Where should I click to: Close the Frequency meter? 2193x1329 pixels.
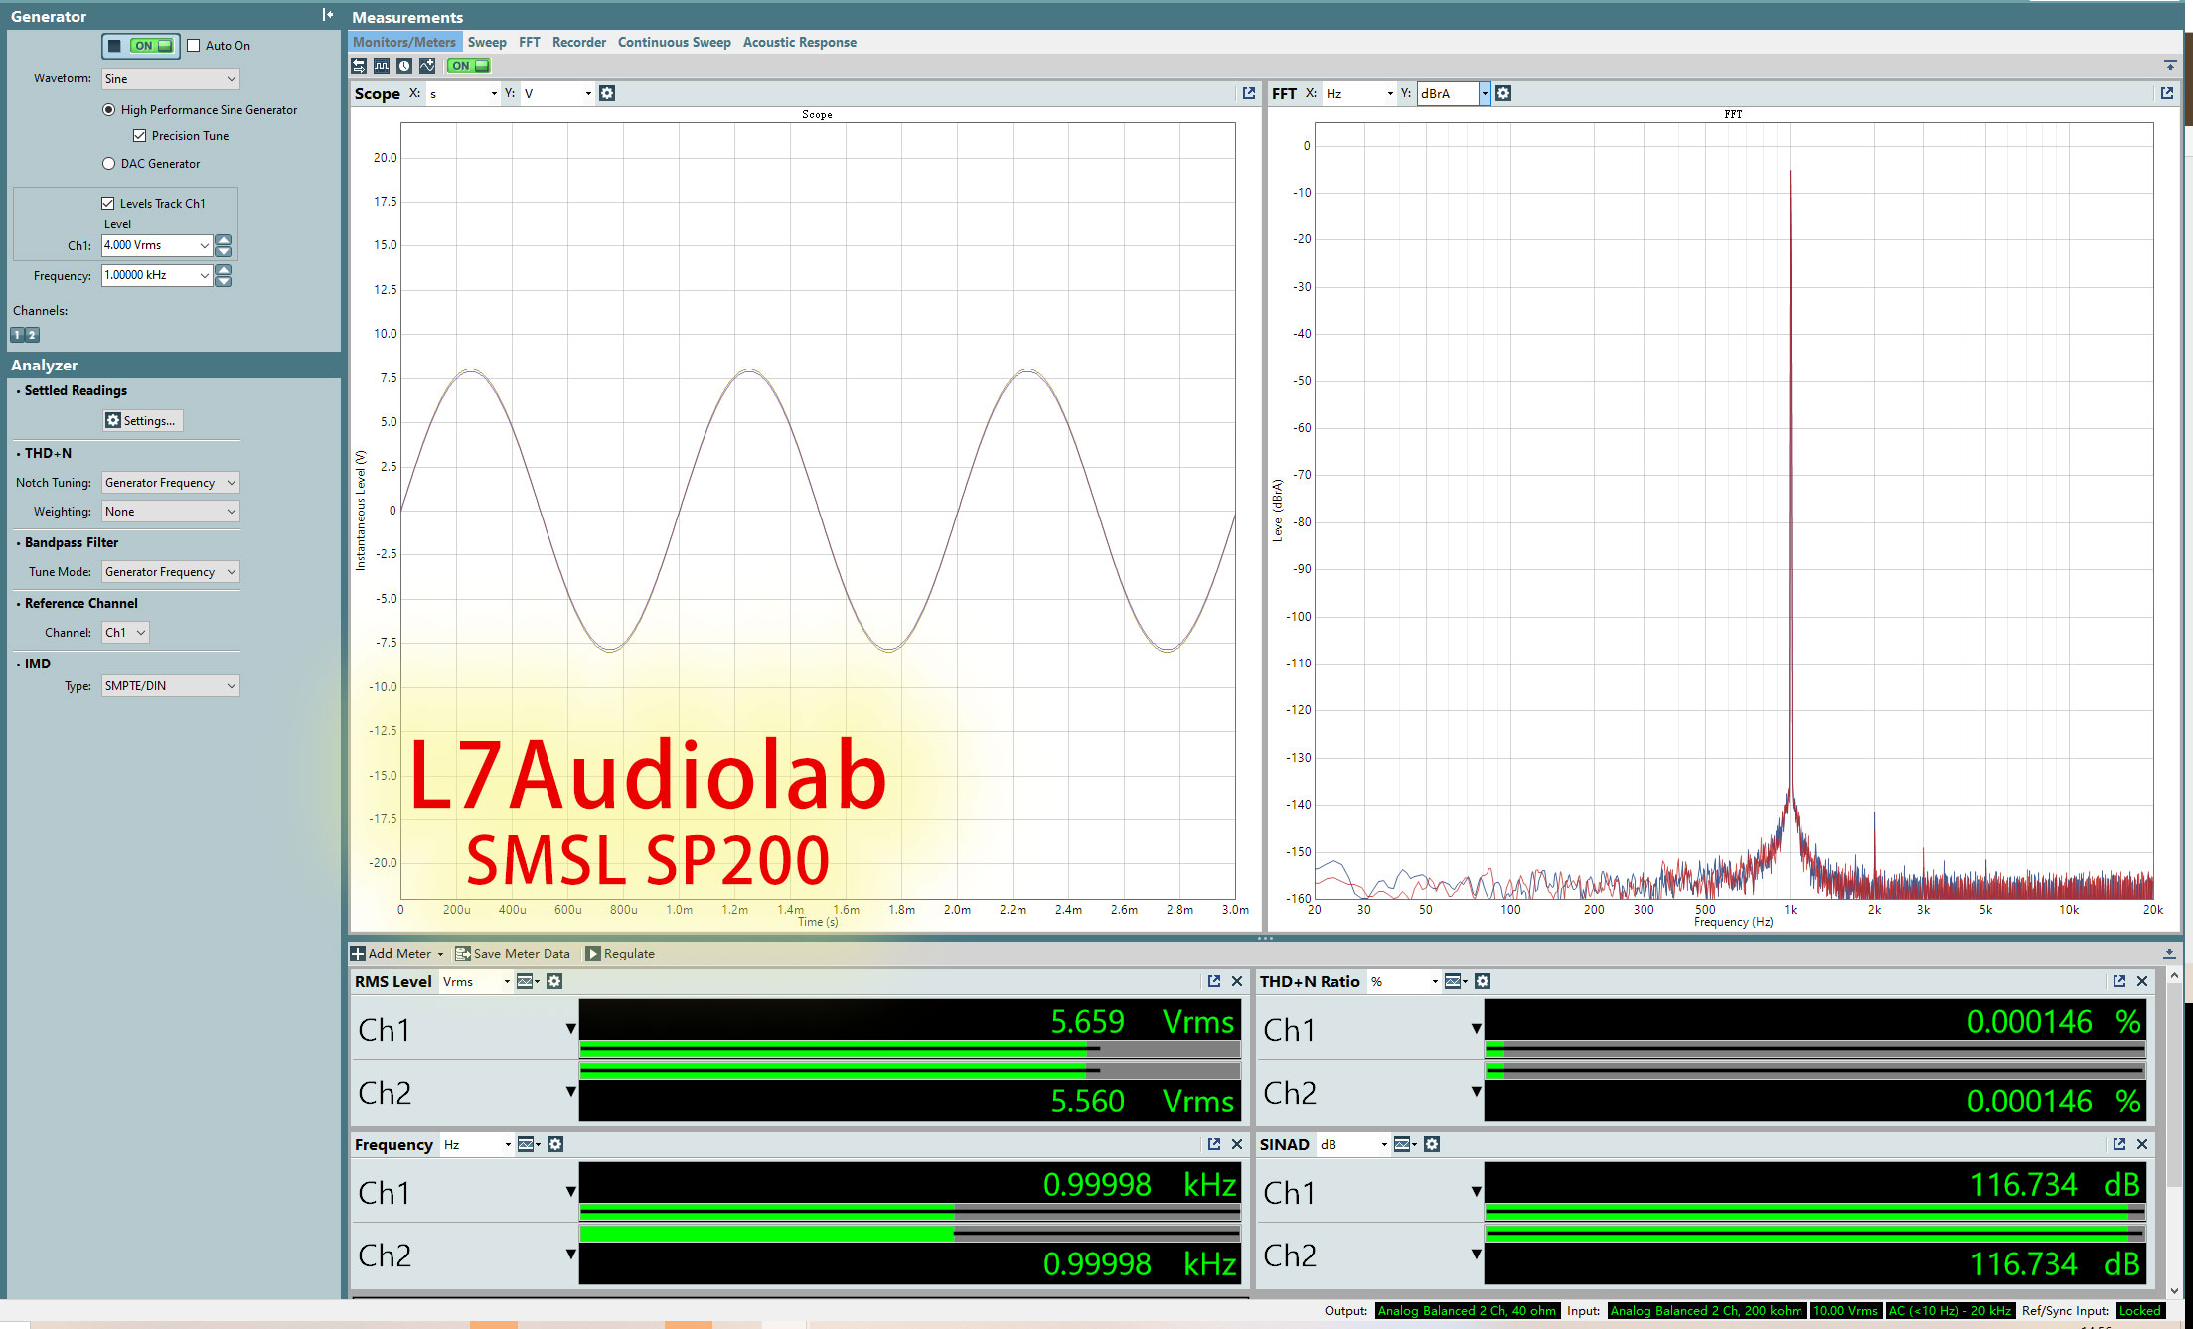click(x=1237, y=1144)
